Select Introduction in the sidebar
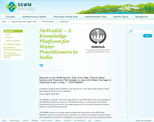Viewport: 154px width, 122px height. click(x=13, y=31)
